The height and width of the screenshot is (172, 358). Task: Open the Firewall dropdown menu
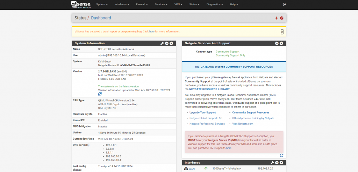tap(142, 5)
